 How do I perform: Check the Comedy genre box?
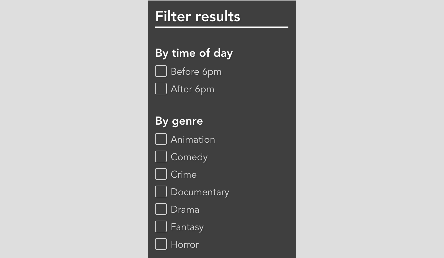click(x=161, y=156)
